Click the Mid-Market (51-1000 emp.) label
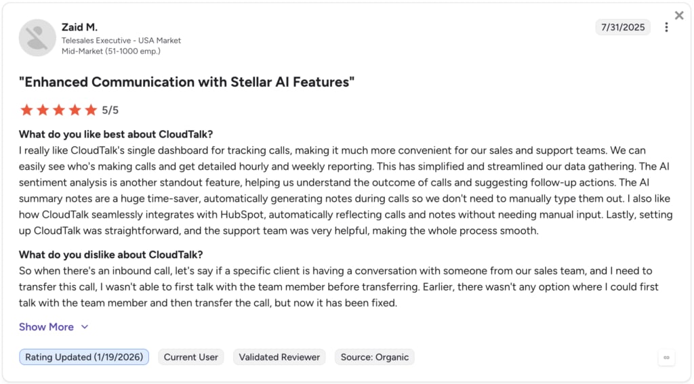694x384 pixels. [111, 51]
